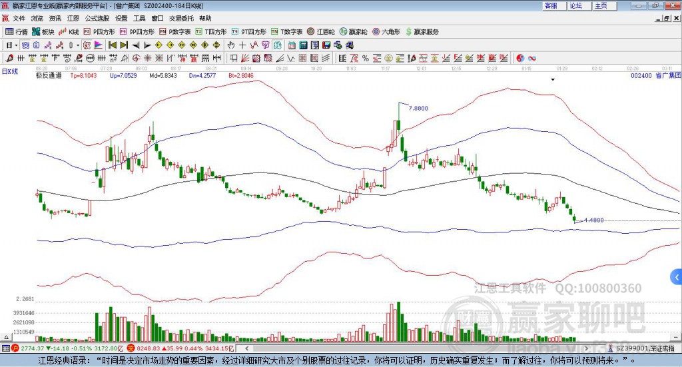
Task: Open the 行情 quotes view
Action: [x=17, y=32]
